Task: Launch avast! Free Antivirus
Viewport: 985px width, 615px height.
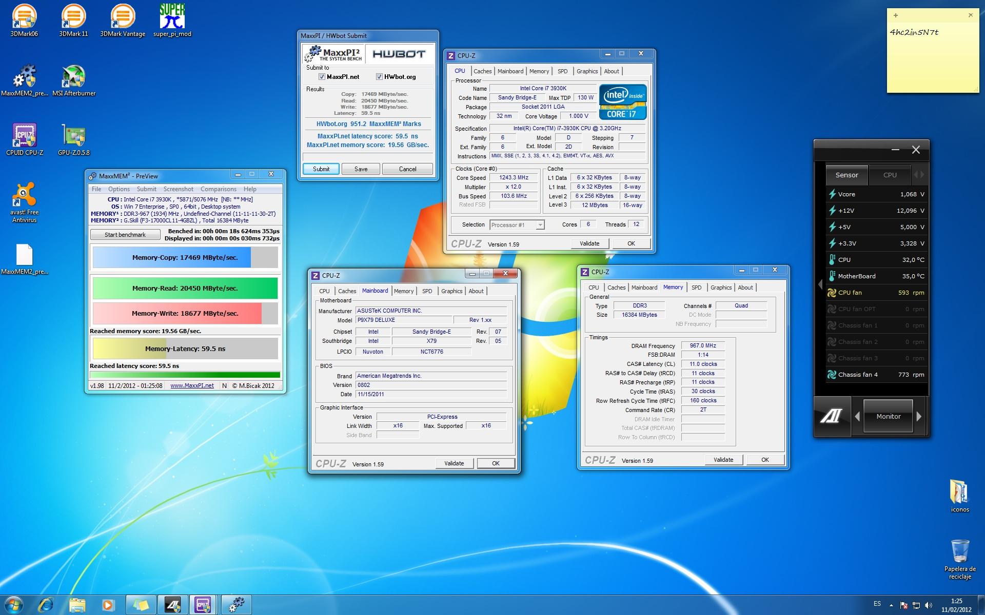Action: click(x=24, y=202)
